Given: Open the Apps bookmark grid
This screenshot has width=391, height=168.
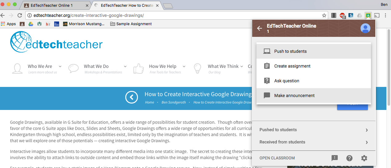Looking at the screenshot, I should [x=8, y=24].
